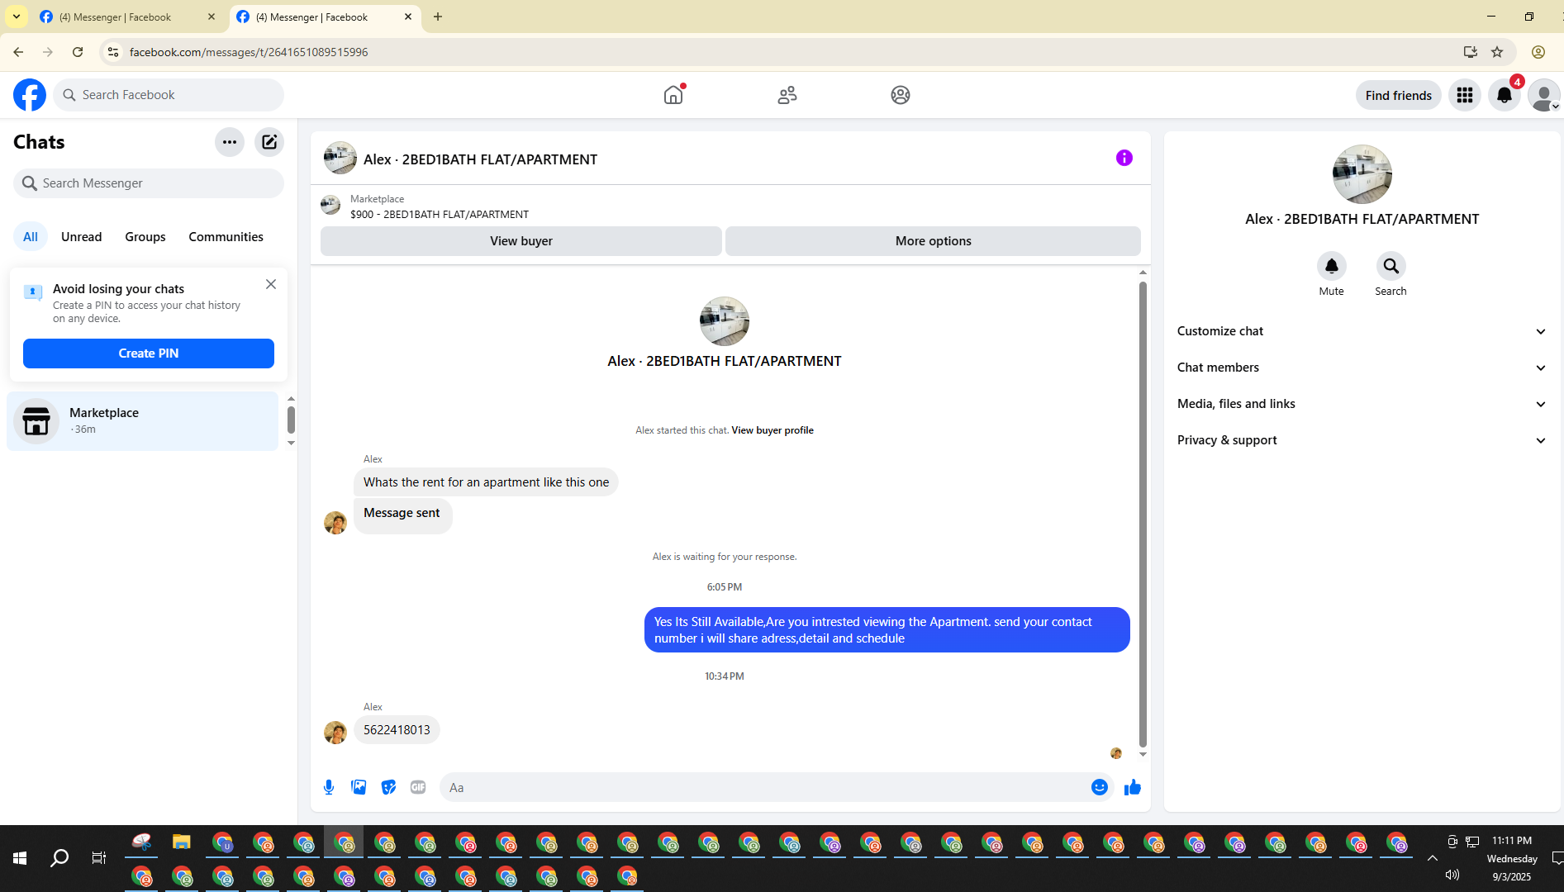
Task: Record a voice clip microphone icon
Action: point(329,787)
